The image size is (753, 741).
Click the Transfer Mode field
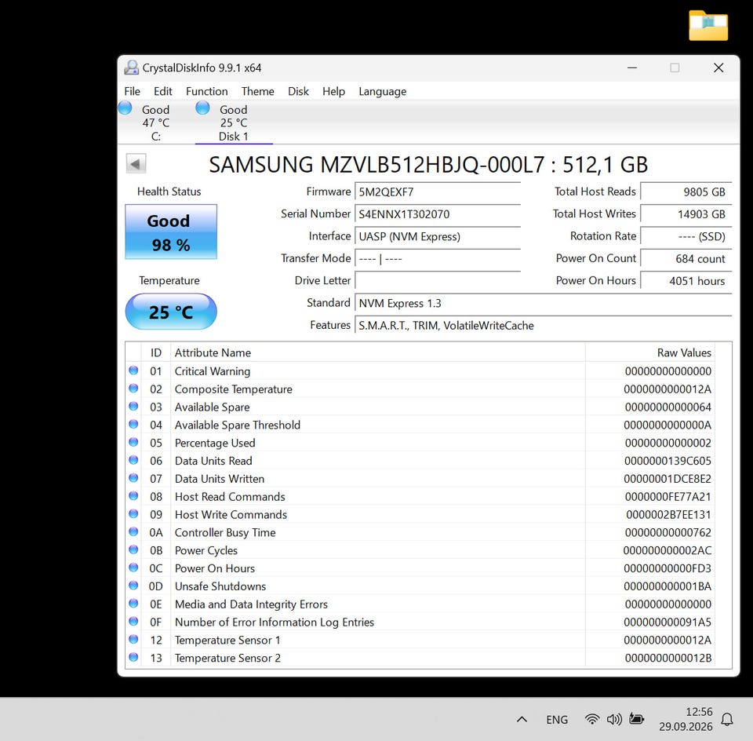[x=438, y=258]
